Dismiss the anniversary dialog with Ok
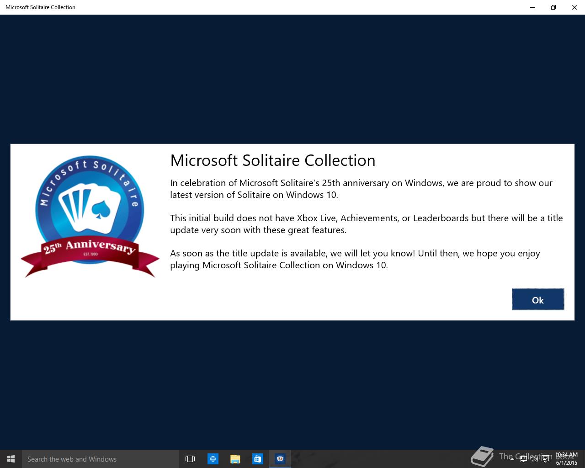 coord(537,299)
